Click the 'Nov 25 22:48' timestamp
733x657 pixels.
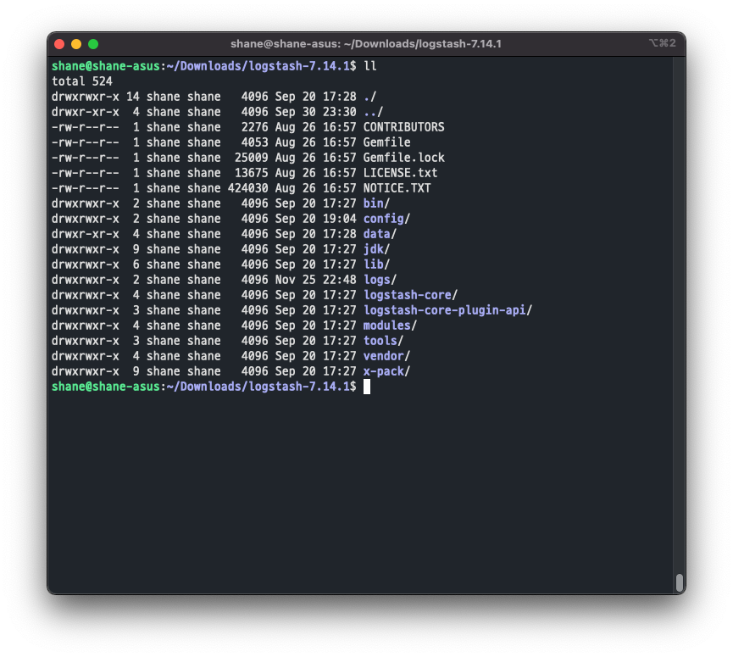[315, 280]
